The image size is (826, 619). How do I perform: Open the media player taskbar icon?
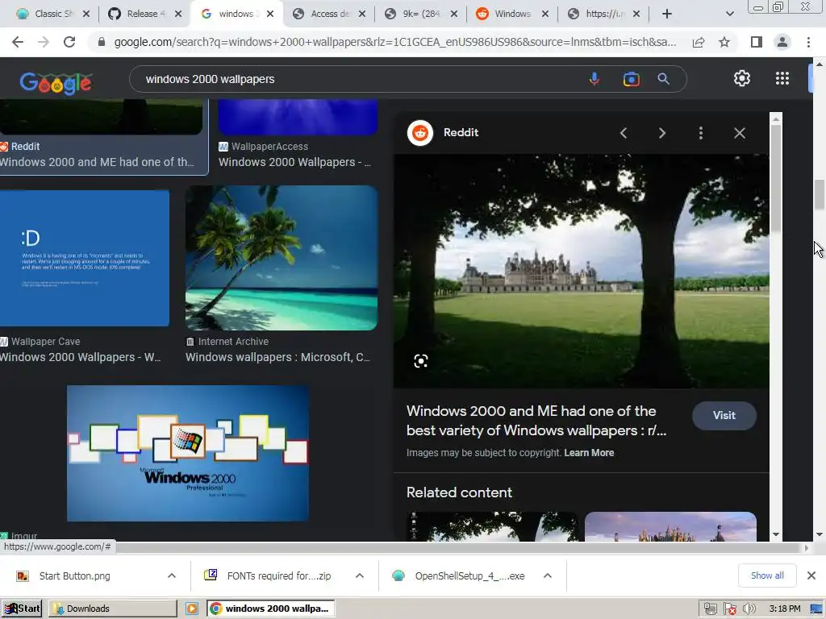[192, 609]
